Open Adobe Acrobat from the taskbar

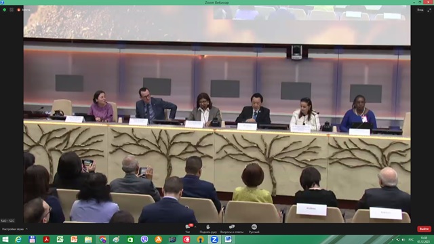tap(46, 239)
